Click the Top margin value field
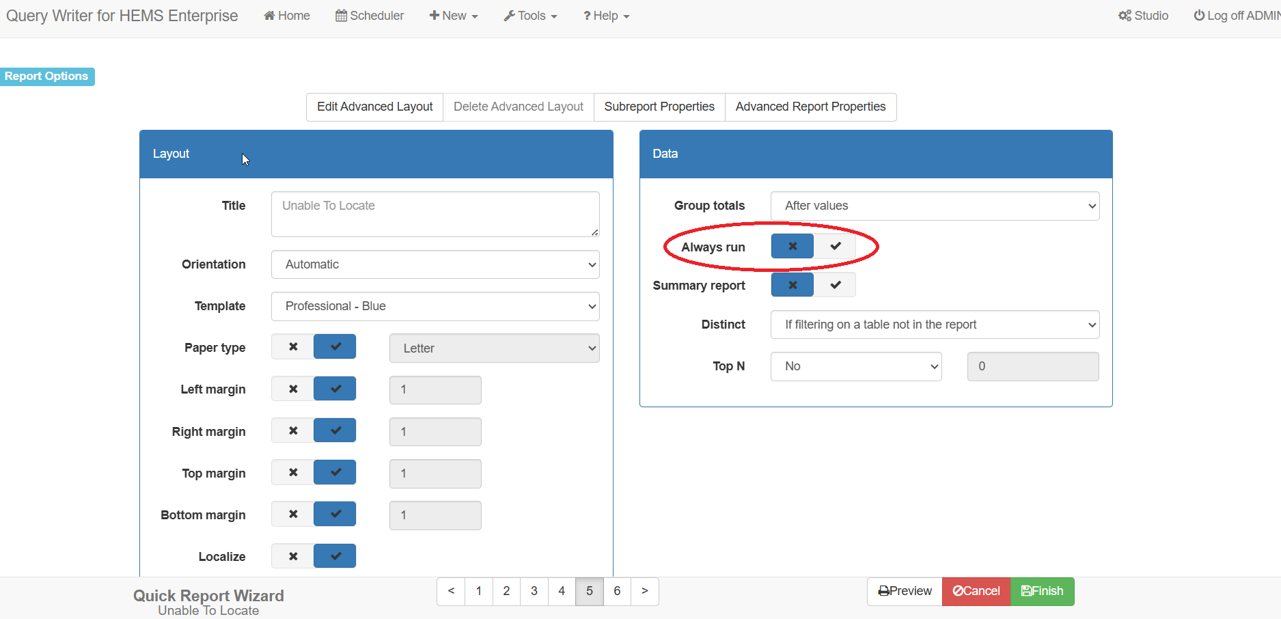The height and width of the screenshot is (619, 1281). (435, 473)
